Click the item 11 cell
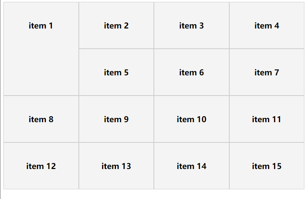Screen dimensions: 307x199 tap(266, 119)
